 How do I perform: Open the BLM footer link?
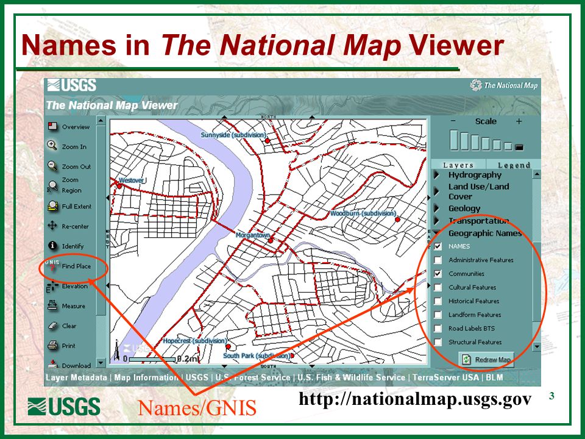(494, 377)
